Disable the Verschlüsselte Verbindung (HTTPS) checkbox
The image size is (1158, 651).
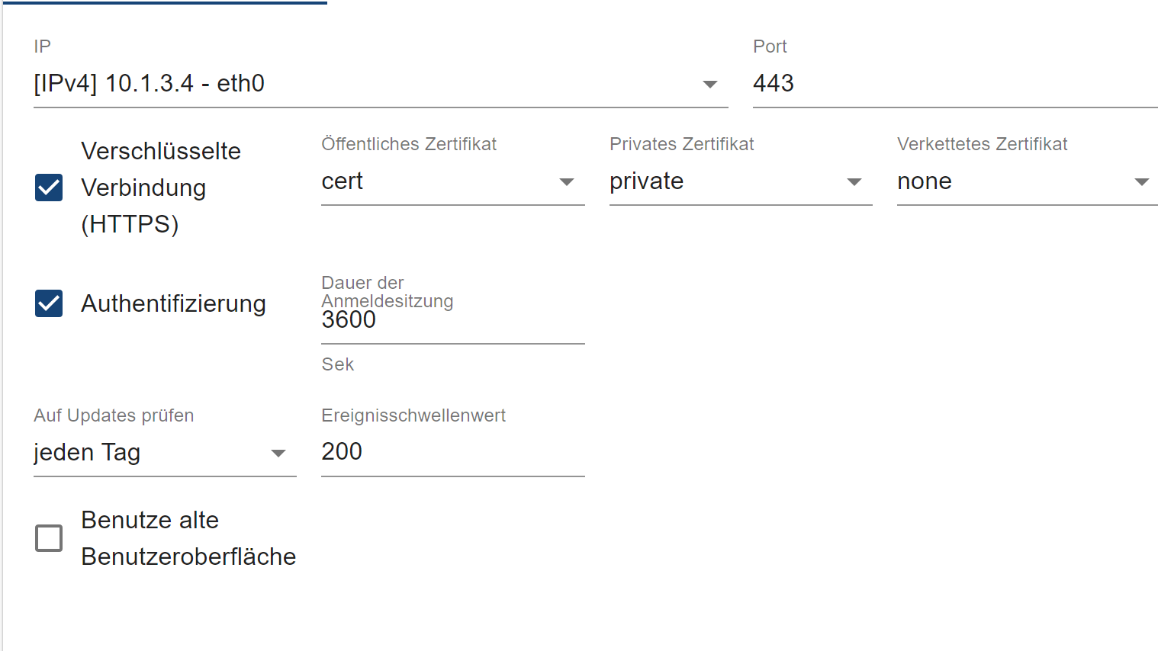48,188
